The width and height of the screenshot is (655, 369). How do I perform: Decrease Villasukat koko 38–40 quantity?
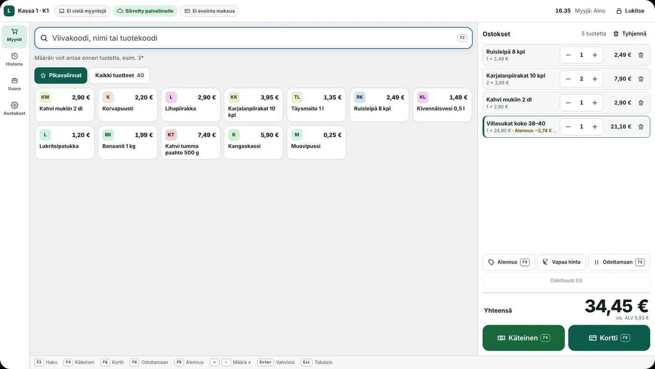[x=568, y=126]
